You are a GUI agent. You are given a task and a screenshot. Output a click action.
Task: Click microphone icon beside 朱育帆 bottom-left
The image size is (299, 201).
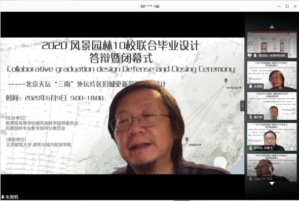[x=3, y=197]
